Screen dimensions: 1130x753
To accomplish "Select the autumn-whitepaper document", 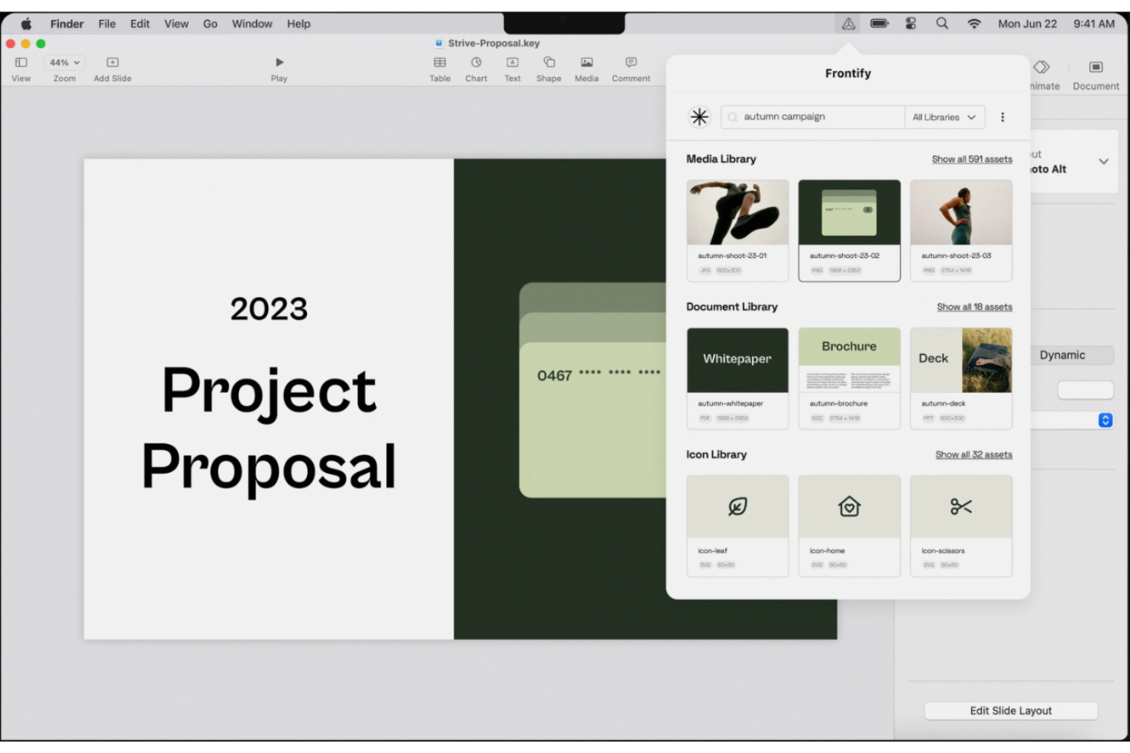I will pos(738,378).
